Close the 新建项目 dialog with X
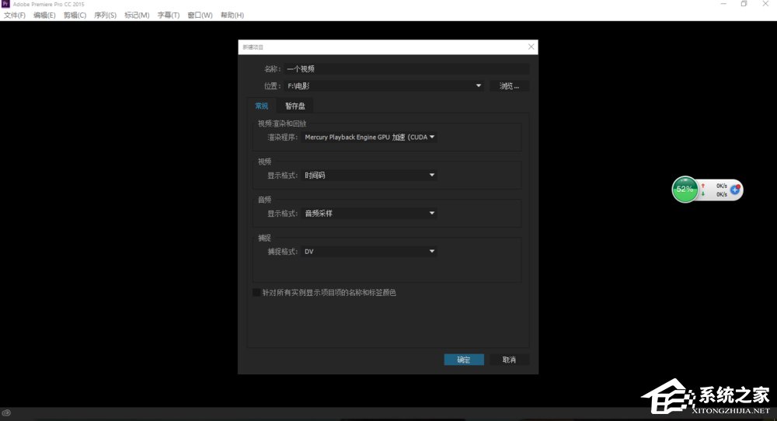 coord(531,47)
